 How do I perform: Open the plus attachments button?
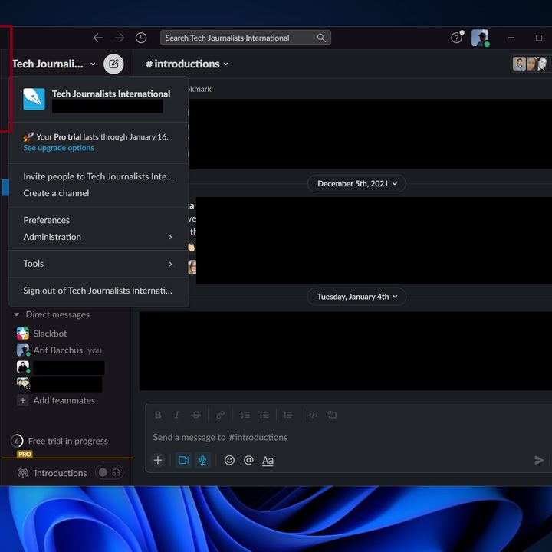pos(158,460)
